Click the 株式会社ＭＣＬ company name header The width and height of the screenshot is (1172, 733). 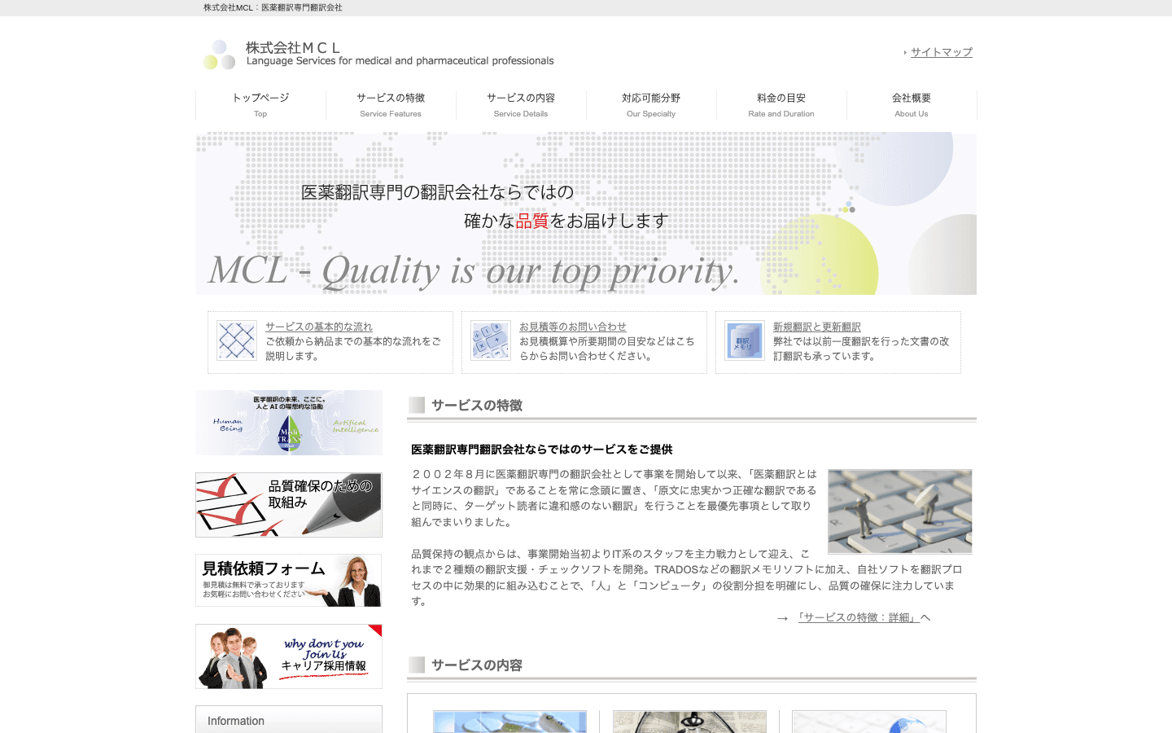(294, 47)
